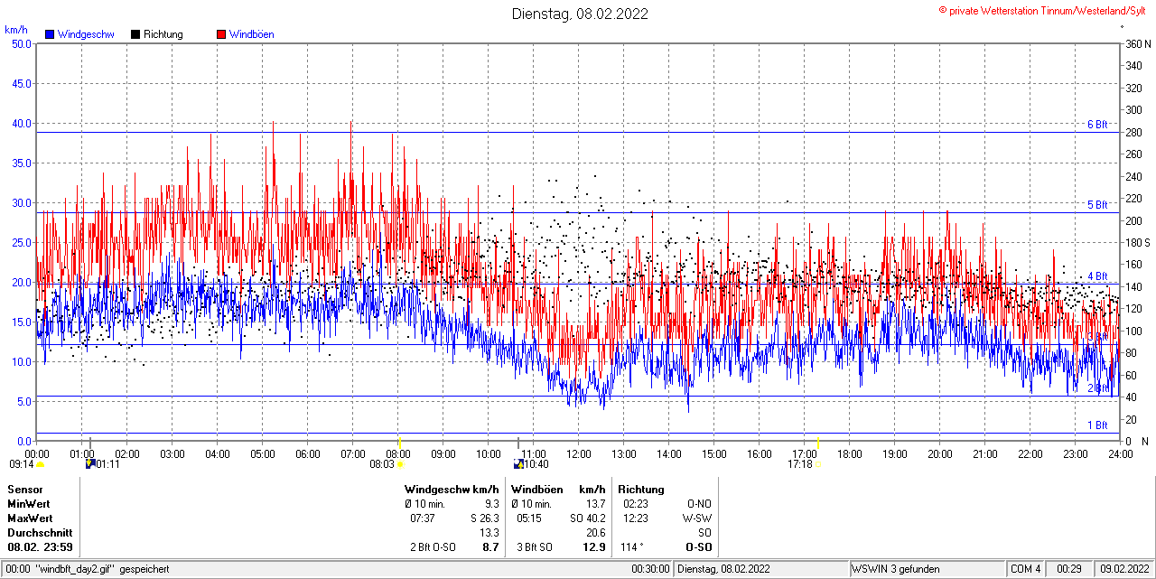
Task: Click the moonrise icon beside 10:40
Action: tap(518, 464)
